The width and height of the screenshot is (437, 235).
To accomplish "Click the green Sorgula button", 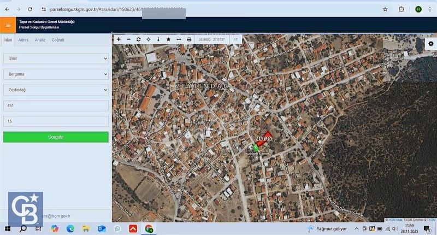I will [x=56, y=137].
